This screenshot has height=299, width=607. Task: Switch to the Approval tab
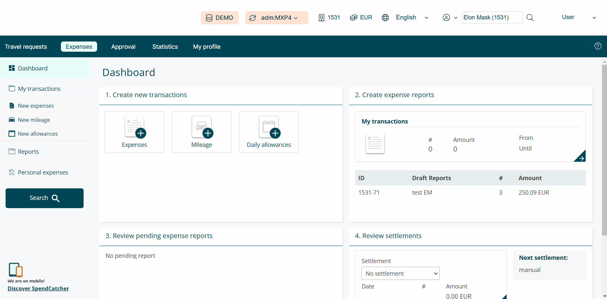tap(123, 46)
